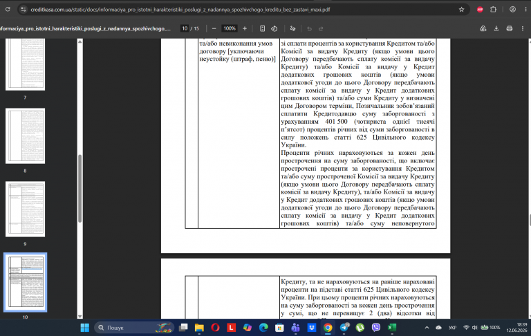Image resolution: width=531 pixels, height=336 pixels.
Task: Open File Explorer from the taskbar
Action: (199, 328)
